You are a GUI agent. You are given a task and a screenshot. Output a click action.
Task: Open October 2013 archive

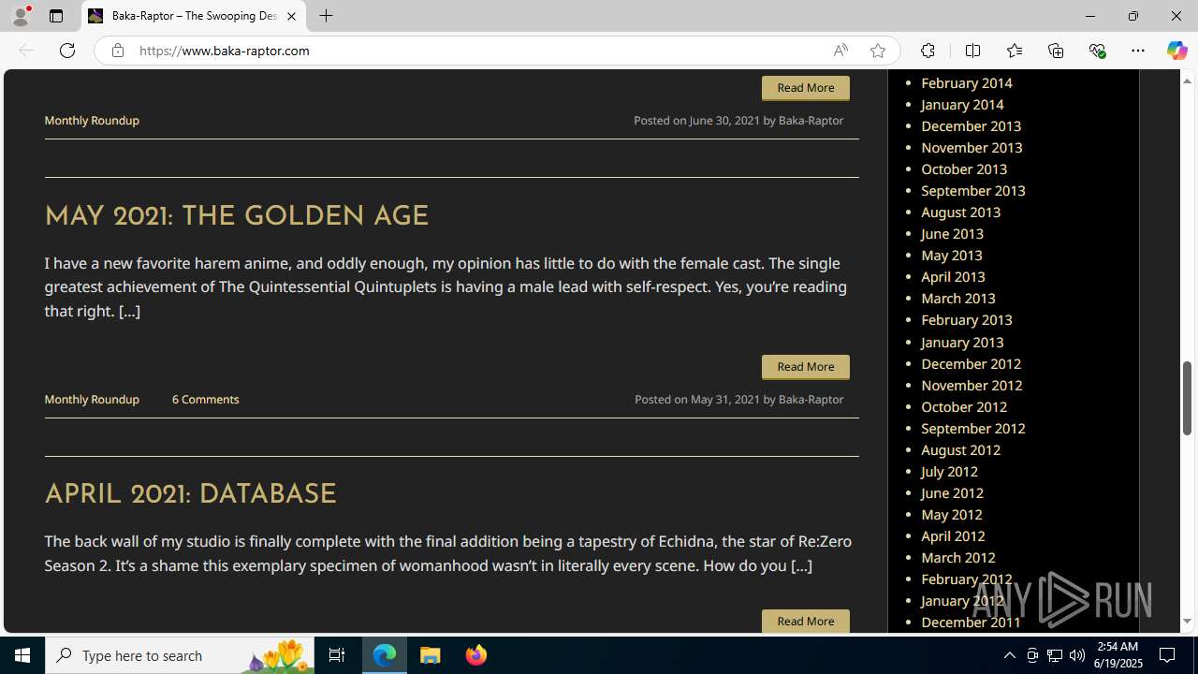964,169
